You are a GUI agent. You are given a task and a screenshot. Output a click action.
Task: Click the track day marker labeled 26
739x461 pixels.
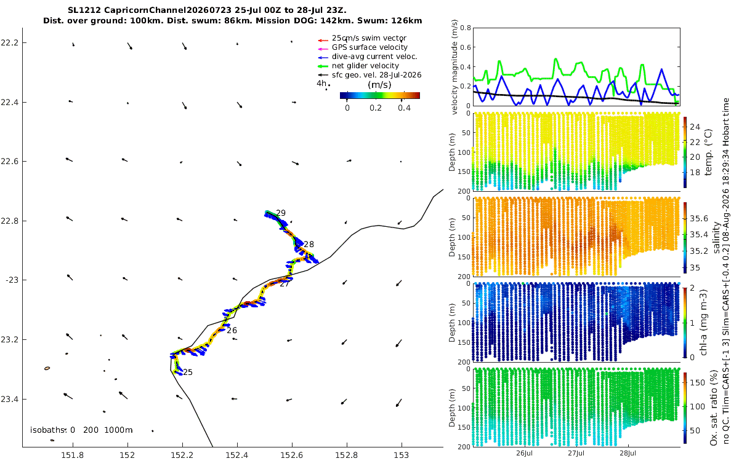pyautogui.click(x=232, y=331)
